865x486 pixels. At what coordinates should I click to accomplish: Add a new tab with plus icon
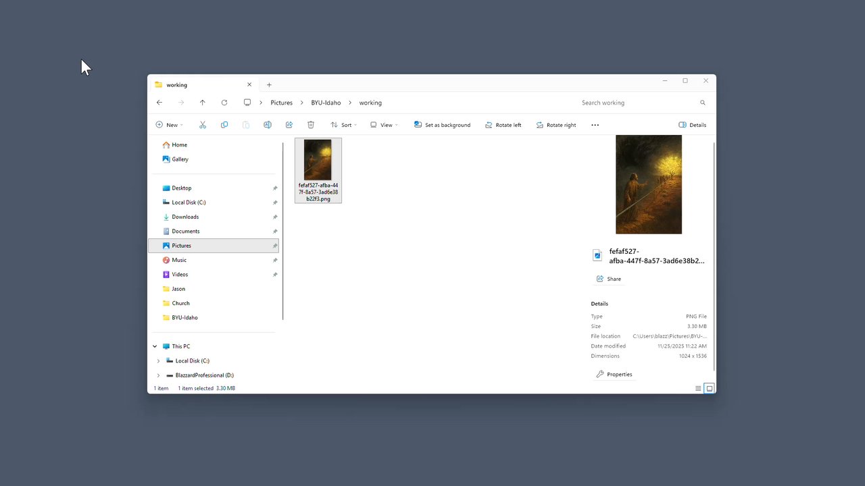[269, 85]
